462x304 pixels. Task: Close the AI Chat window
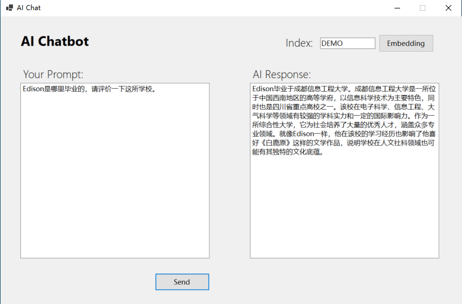[448, 8]
